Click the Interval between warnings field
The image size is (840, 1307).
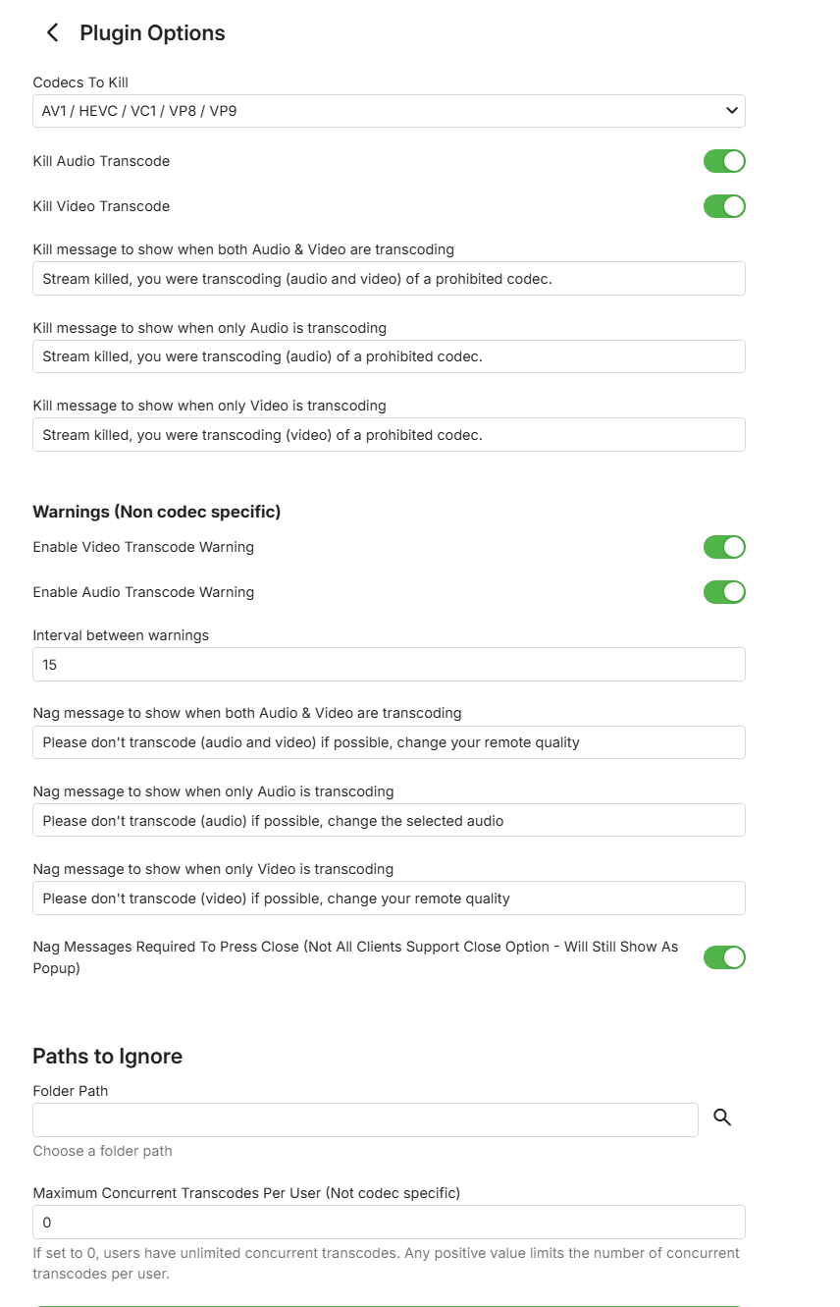[x=389, y=664]
